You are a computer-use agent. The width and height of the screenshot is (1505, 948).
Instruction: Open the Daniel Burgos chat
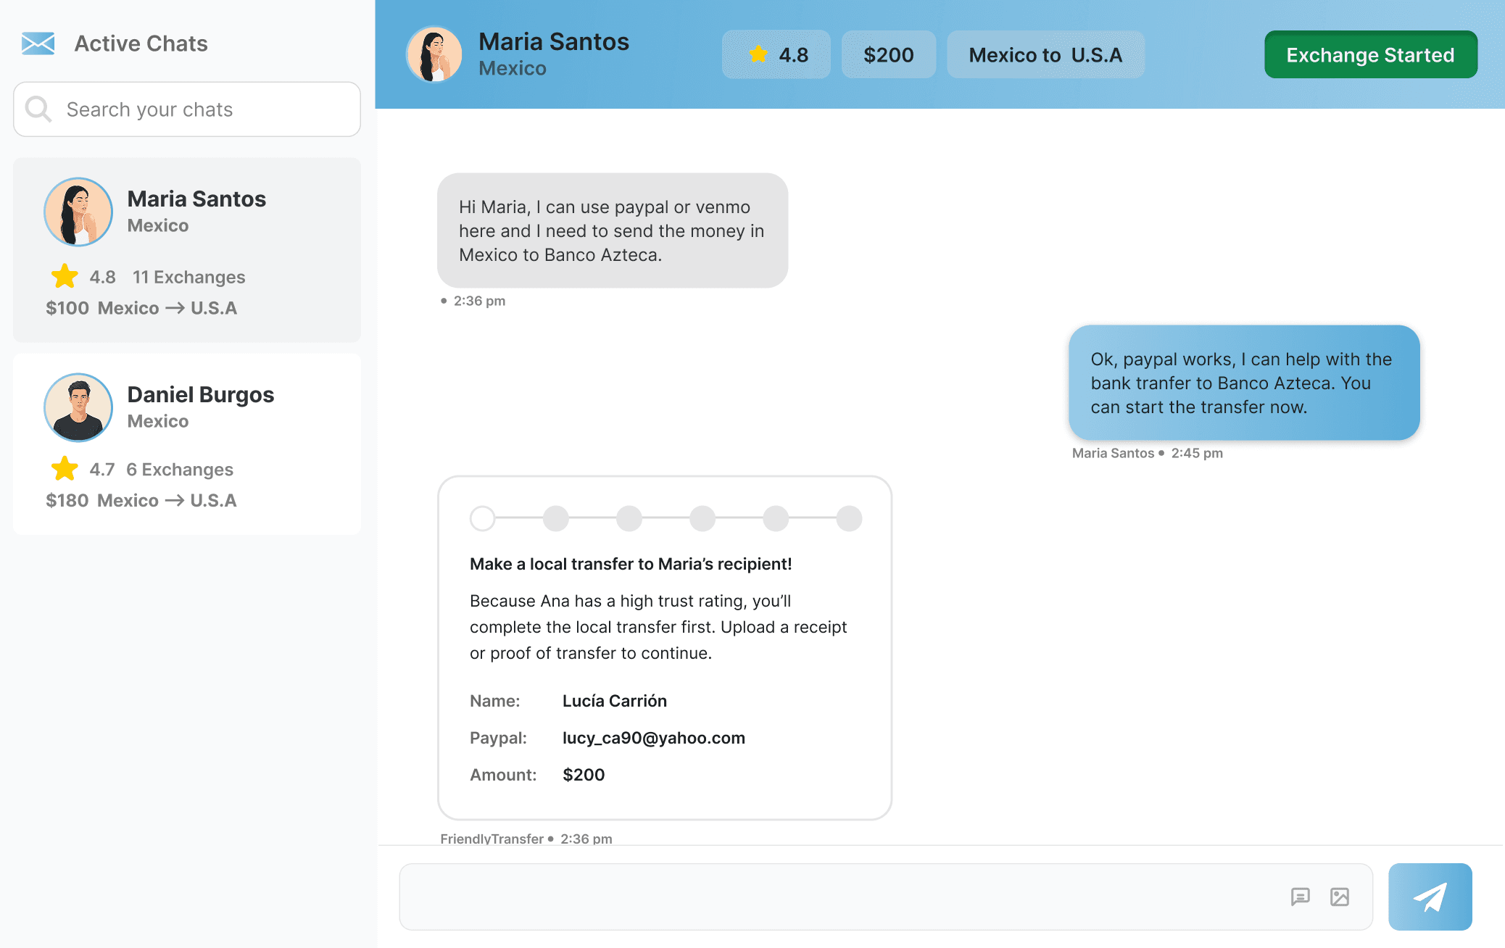(x=187, y=444)
